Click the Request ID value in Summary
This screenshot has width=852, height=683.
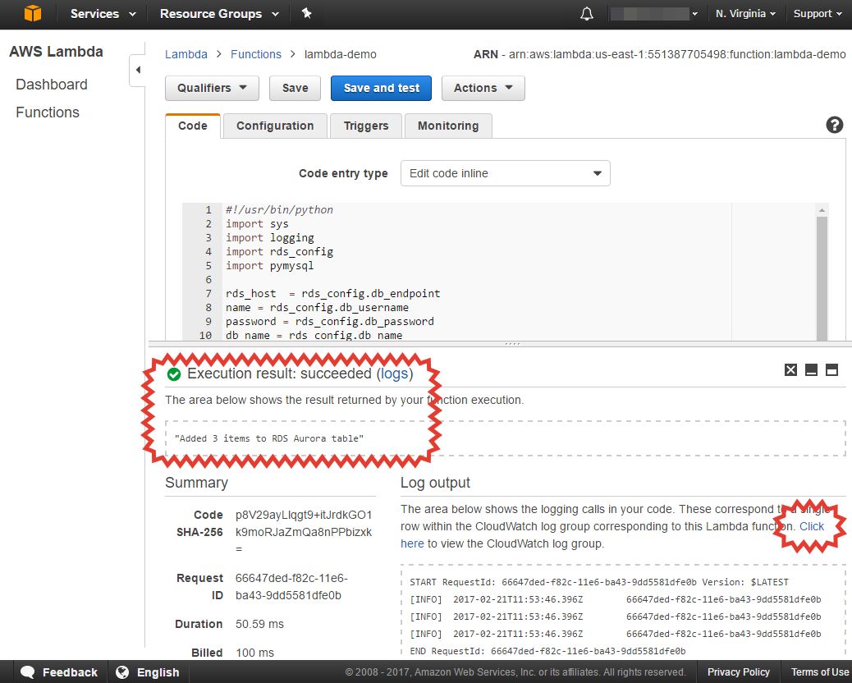(x=291, y=587)
